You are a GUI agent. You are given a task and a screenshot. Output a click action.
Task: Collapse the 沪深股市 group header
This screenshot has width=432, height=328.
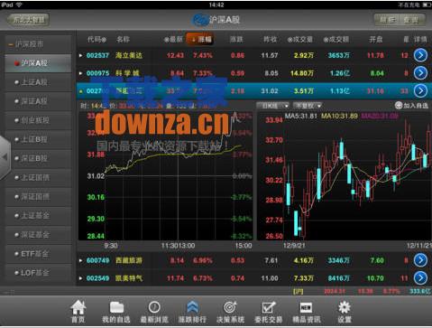[x=38, y=44]
